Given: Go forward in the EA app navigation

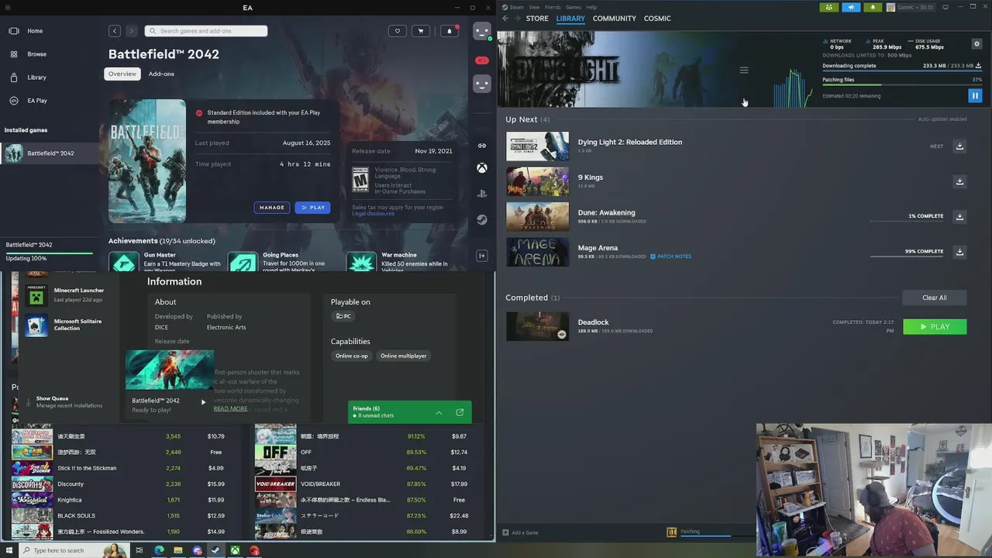Looking at the screenshot, I should click(x=131, y=31).
